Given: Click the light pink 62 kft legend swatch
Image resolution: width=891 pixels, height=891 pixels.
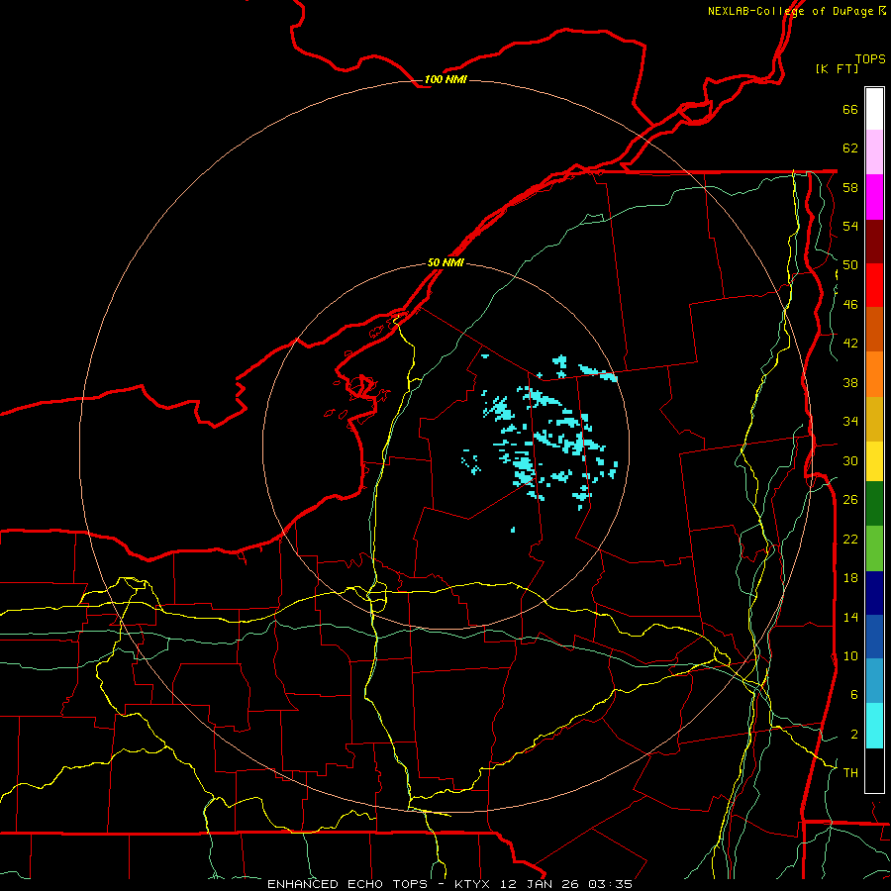Looking at the screenshot, I should click(x=874, y=152).
